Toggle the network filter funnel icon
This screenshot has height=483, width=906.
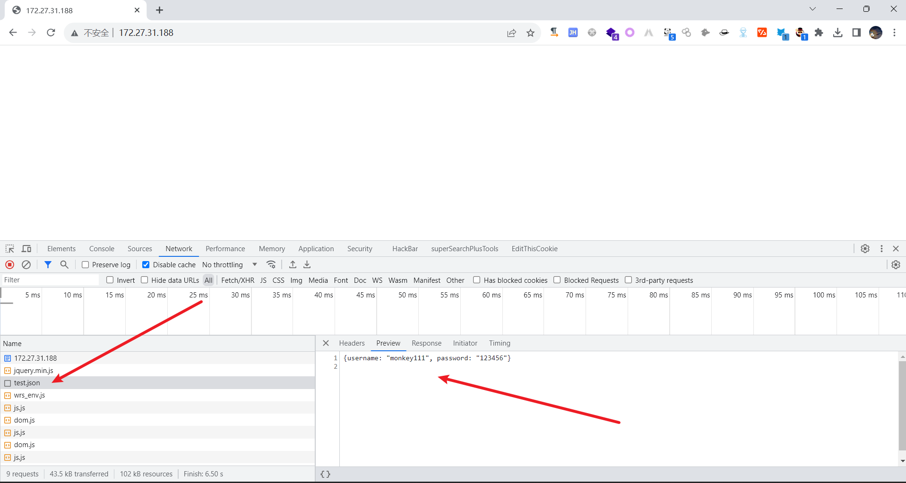[48, 265]
